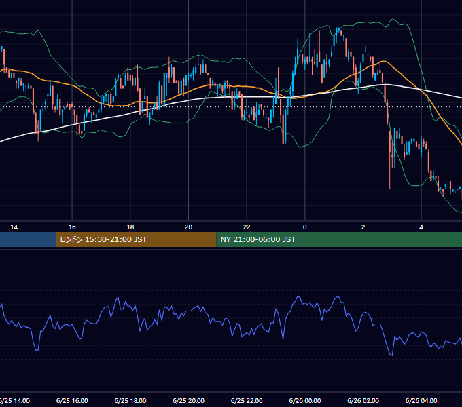The width and height of the screenshot is (462, 407).
Task: Click the blue session bar before London
Action: [x=28, y=239]
